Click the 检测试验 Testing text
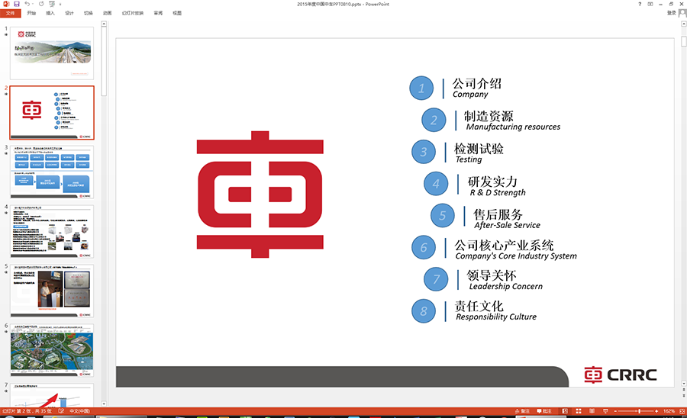This screenshot has width=687, height=418. coord(479,153)
